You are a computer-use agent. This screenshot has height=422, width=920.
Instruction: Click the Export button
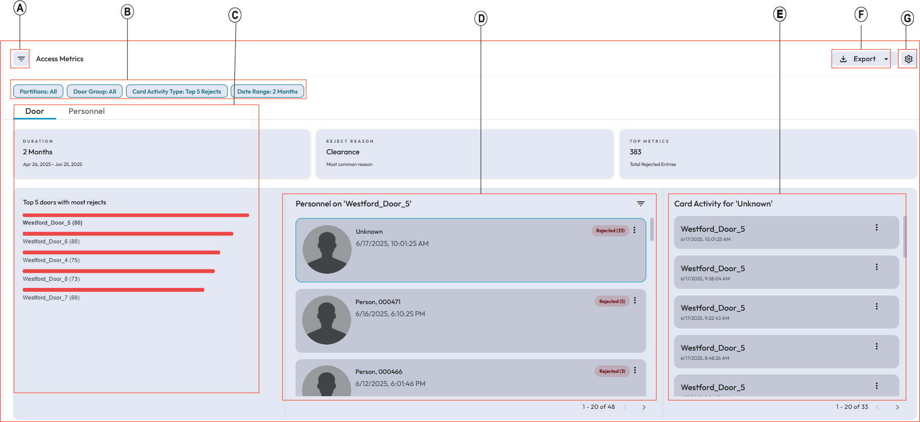[x=859, y=59]
